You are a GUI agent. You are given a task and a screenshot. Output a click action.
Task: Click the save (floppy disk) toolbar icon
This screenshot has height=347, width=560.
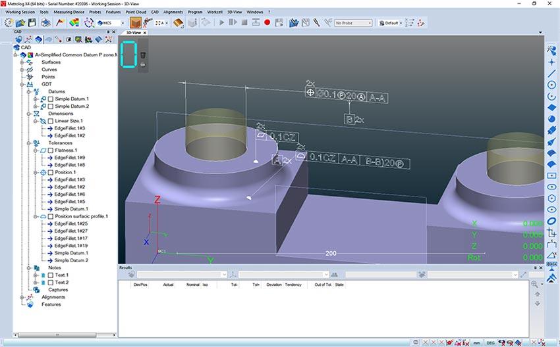coord(34,22)
